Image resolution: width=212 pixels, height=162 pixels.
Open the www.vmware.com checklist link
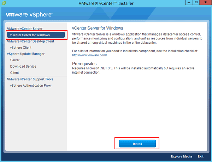click(89, 55)
